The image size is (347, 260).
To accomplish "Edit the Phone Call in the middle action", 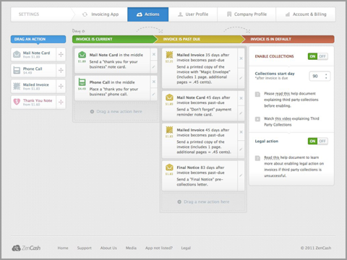I will 154,94.
